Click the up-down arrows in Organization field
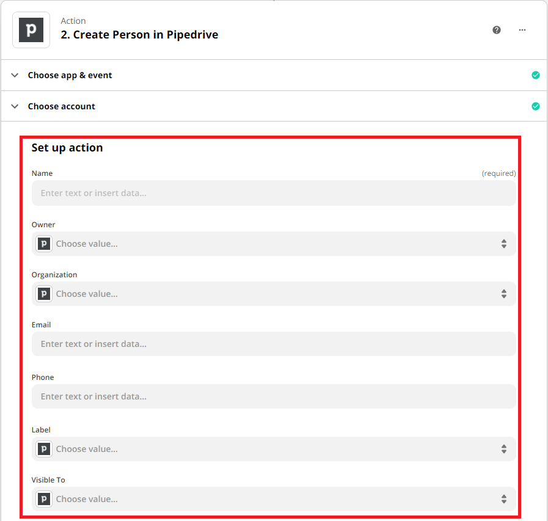Image resolution: width=548 pixels, height=521 pixels. [503, 294]
